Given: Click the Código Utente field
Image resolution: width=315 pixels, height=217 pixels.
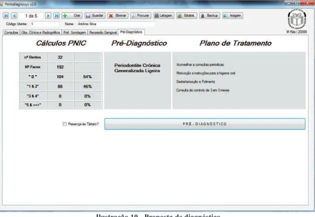Looking at the screenshot, I should (x=45, y=24).
